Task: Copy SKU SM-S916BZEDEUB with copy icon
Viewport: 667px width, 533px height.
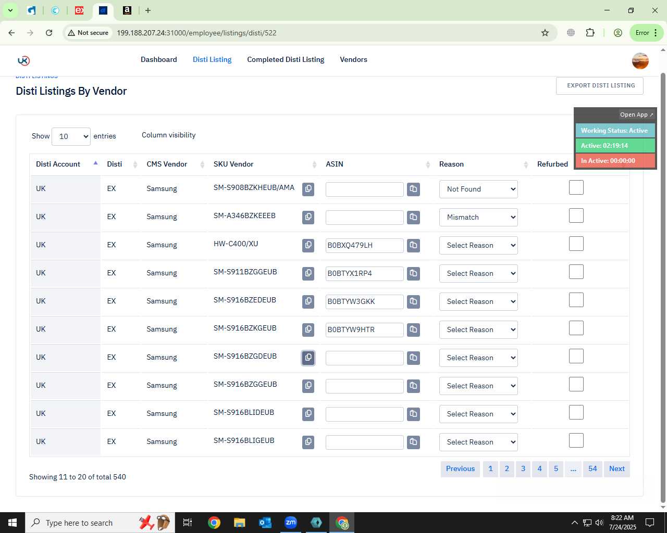Action: [x=308, y=301]
